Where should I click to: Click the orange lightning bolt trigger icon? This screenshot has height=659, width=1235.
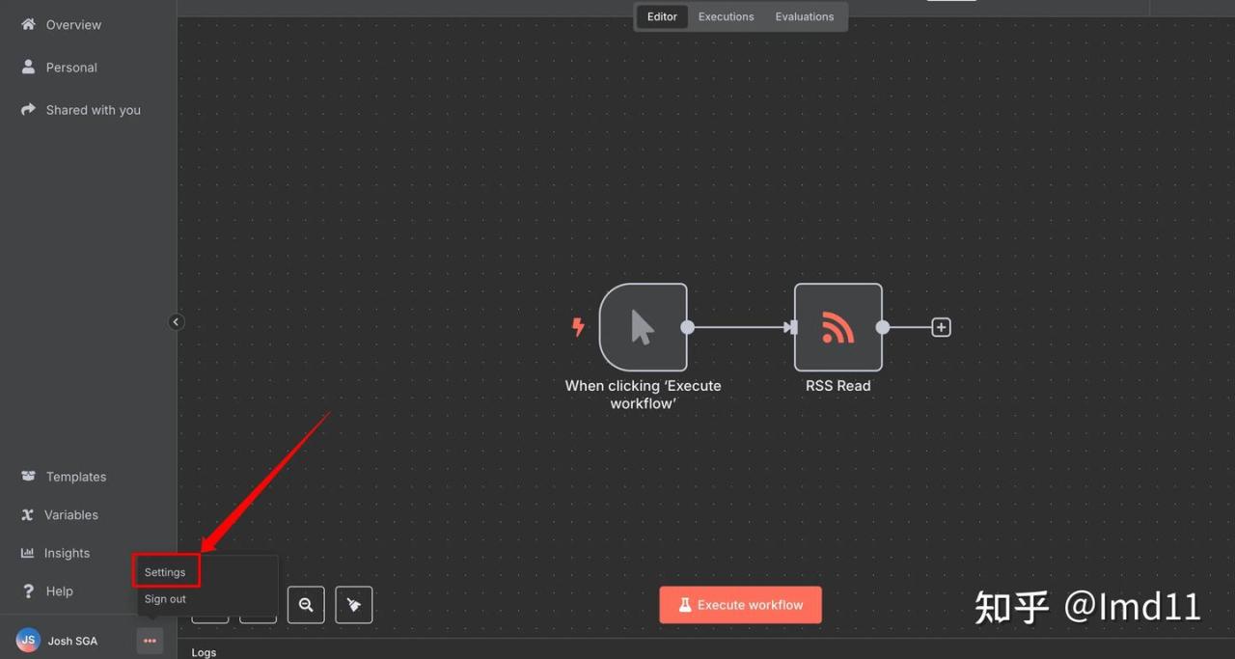pos(578,327)
